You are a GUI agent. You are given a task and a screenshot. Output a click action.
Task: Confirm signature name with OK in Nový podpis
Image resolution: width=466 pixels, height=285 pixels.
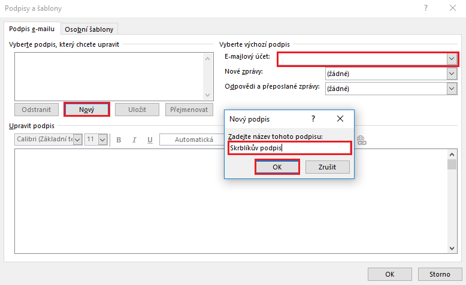[277, 167]
